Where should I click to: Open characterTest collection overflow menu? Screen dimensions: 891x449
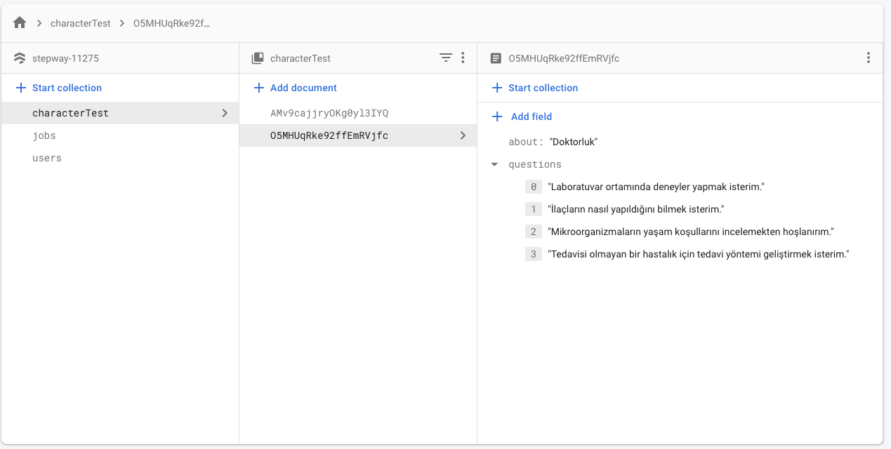coord(463,58)
